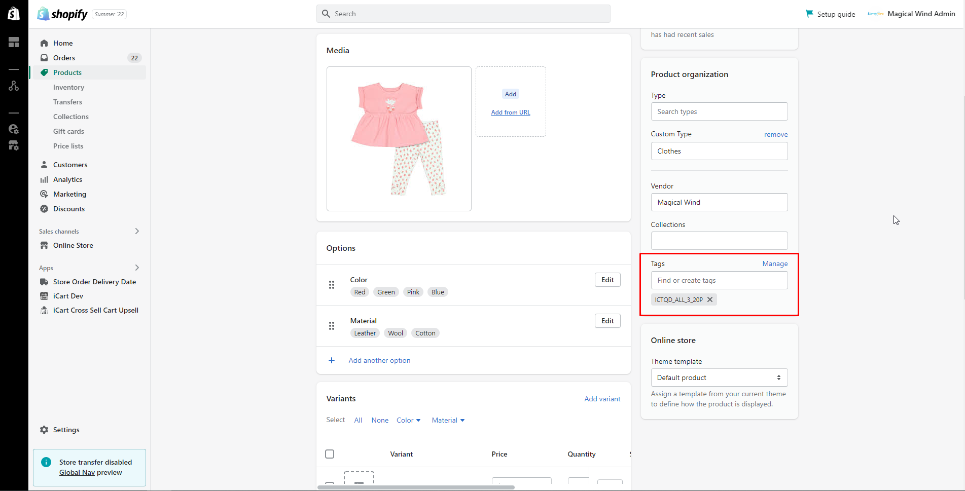The height and width of the screenshot is (491, 965).
Task: Click the Find or create tags field
Action: pyautogui.click(x=719, y=280)
